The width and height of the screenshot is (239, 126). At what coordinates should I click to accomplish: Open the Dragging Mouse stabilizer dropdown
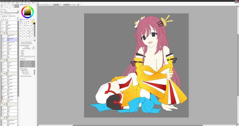tap(30, 70)
